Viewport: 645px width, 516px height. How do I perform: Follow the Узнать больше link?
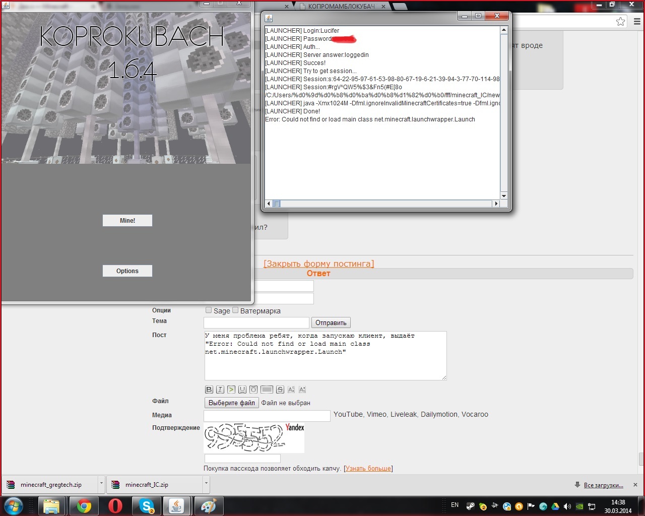coord(368,469)
